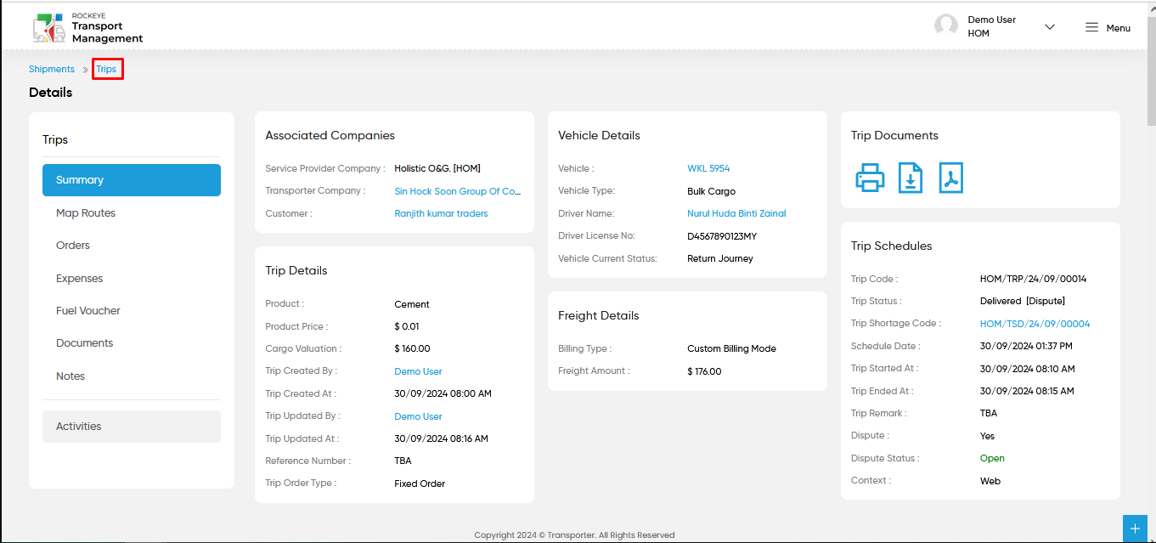Click Fixed Order trip type
The height and width of the screenshot is (543, 1156).
[x=420, y=484]
